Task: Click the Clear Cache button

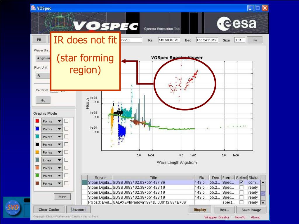Action: click(x=49, y=209)
